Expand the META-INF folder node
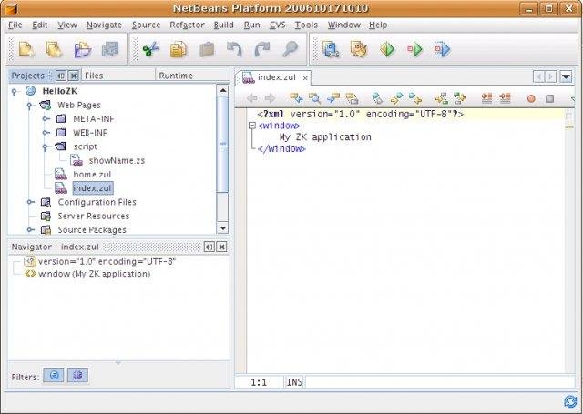 [x=46, y=119]
